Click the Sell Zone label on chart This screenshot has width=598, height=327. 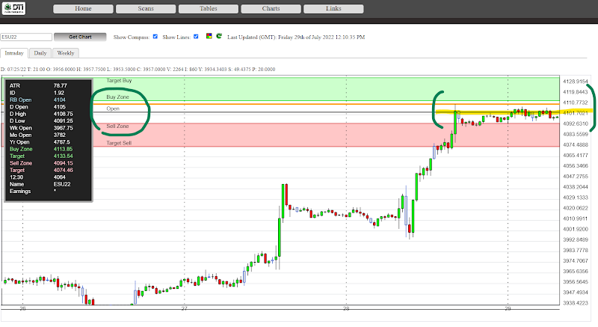[118, 126]
